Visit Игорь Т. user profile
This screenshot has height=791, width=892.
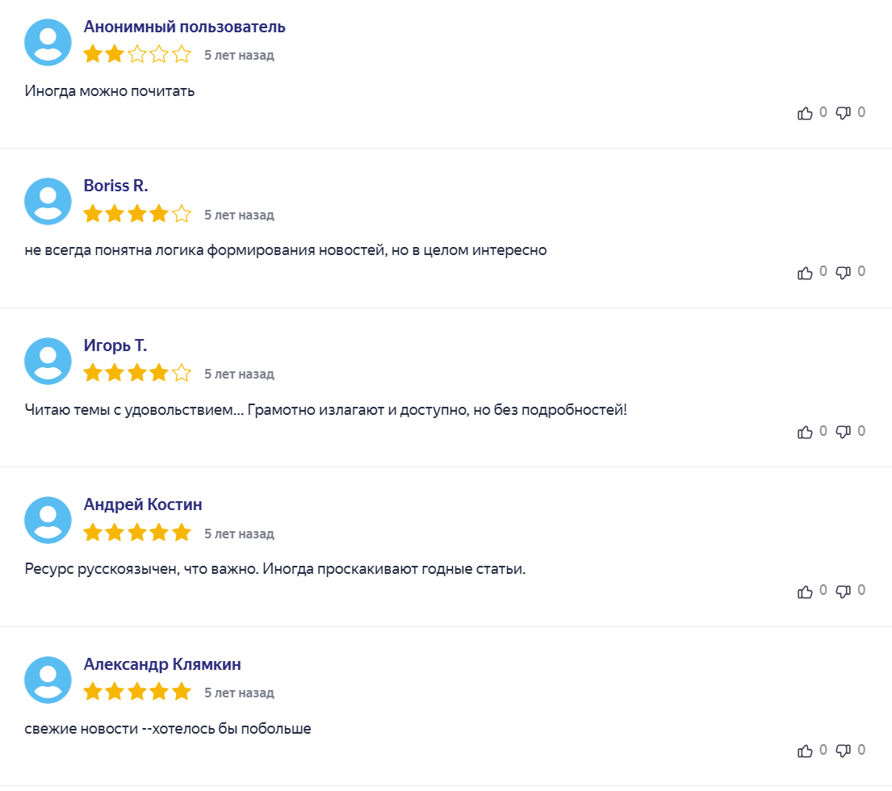pyautogui.click(x=115, y=345)
